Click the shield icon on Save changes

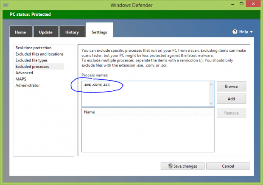tap(171, 166)
